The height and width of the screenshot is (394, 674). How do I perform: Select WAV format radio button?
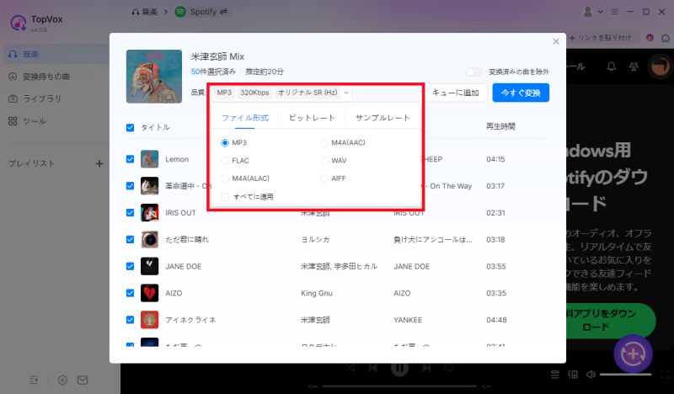[x=324, y=161]
